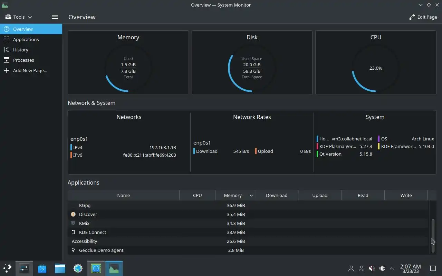This screenshot has height=276, width=442.
Task: Sort applications by the CPU column
Action: (x=197, y=195)
